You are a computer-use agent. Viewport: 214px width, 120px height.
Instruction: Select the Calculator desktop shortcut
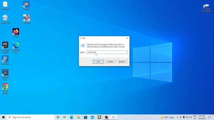(5, 60)
